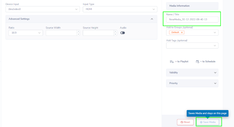
Task: Click the Default group tag label
Action: coord(175,32)
